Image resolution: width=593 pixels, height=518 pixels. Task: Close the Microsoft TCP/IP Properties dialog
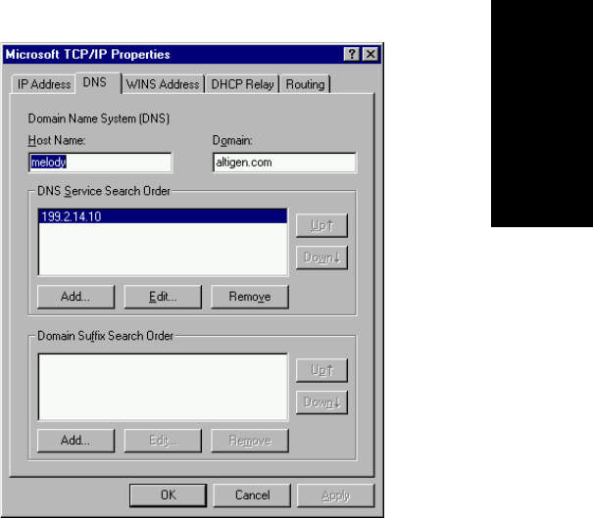(x=371, y=55)
